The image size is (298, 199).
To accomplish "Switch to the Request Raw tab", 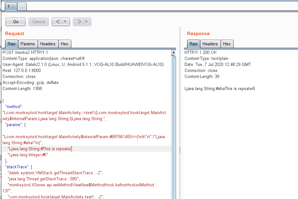I will pos(12,44).
